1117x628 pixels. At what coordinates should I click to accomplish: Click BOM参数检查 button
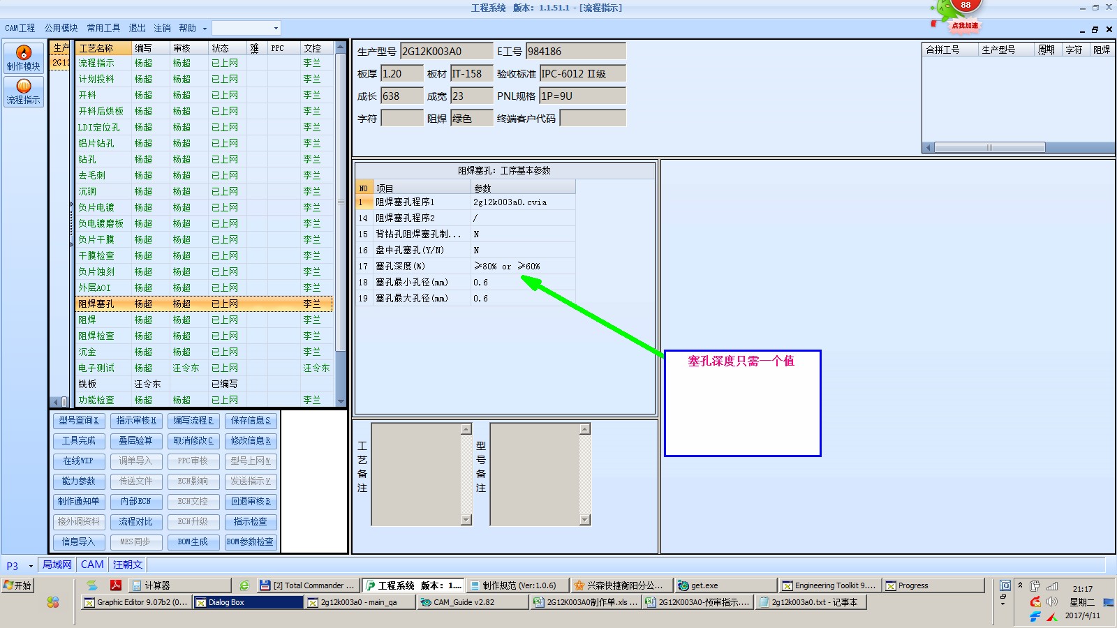[x=251, y=542]
